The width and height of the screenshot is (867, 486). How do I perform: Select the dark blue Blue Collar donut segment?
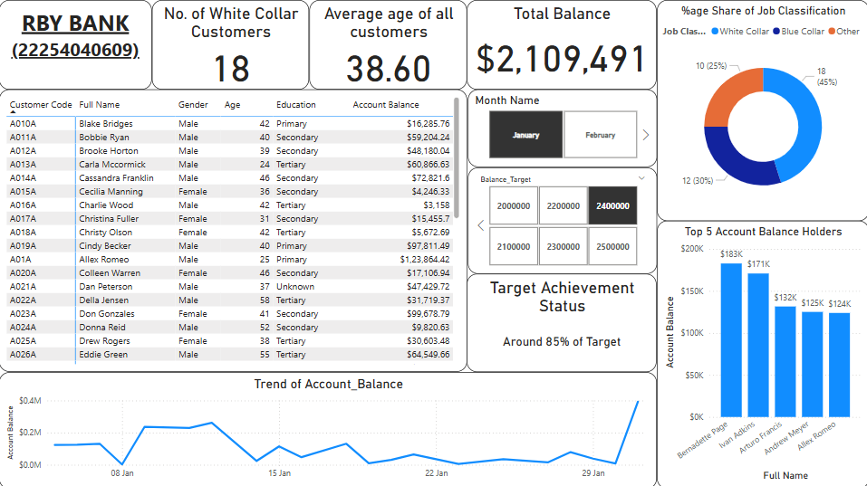point(736,160)
